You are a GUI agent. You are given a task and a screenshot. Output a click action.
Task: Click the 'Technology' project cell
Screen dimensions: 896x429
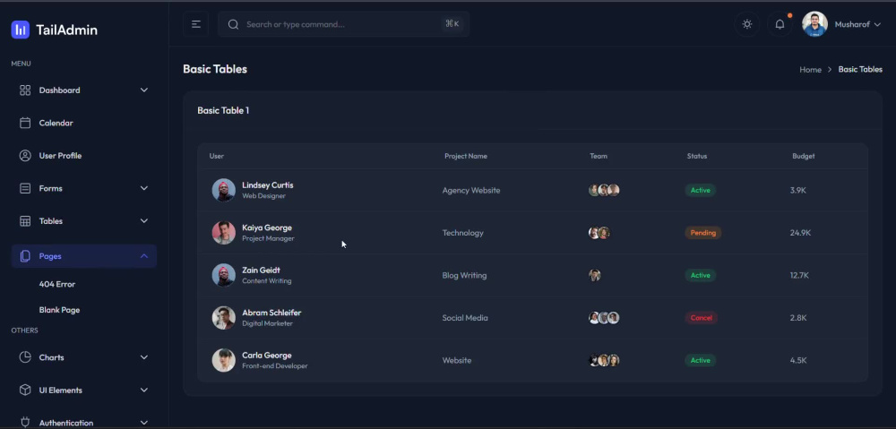463,233
